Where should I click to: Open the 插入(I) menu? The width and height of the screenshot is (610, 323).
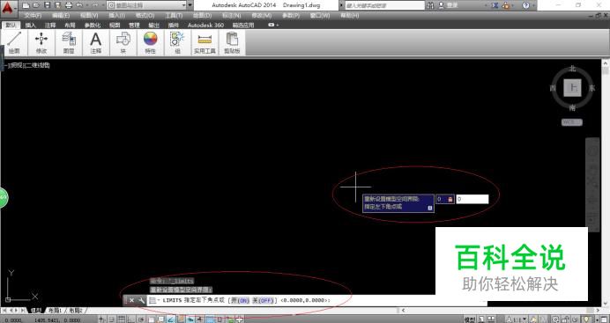click(116, 16)
